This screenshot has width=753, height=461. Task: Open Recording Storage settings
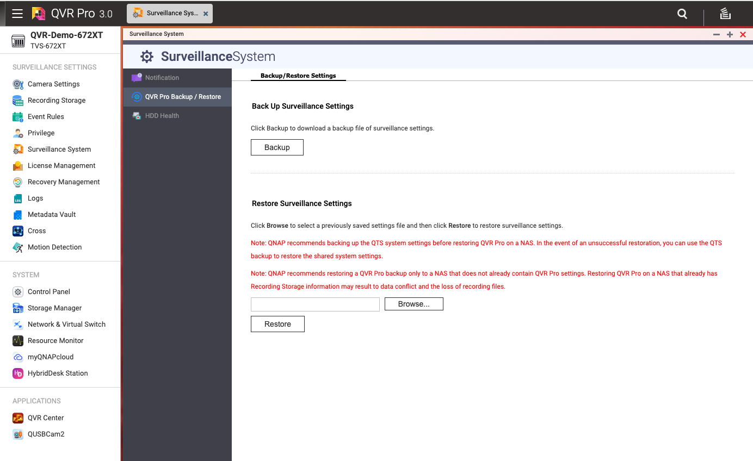(x=57, y=100)
